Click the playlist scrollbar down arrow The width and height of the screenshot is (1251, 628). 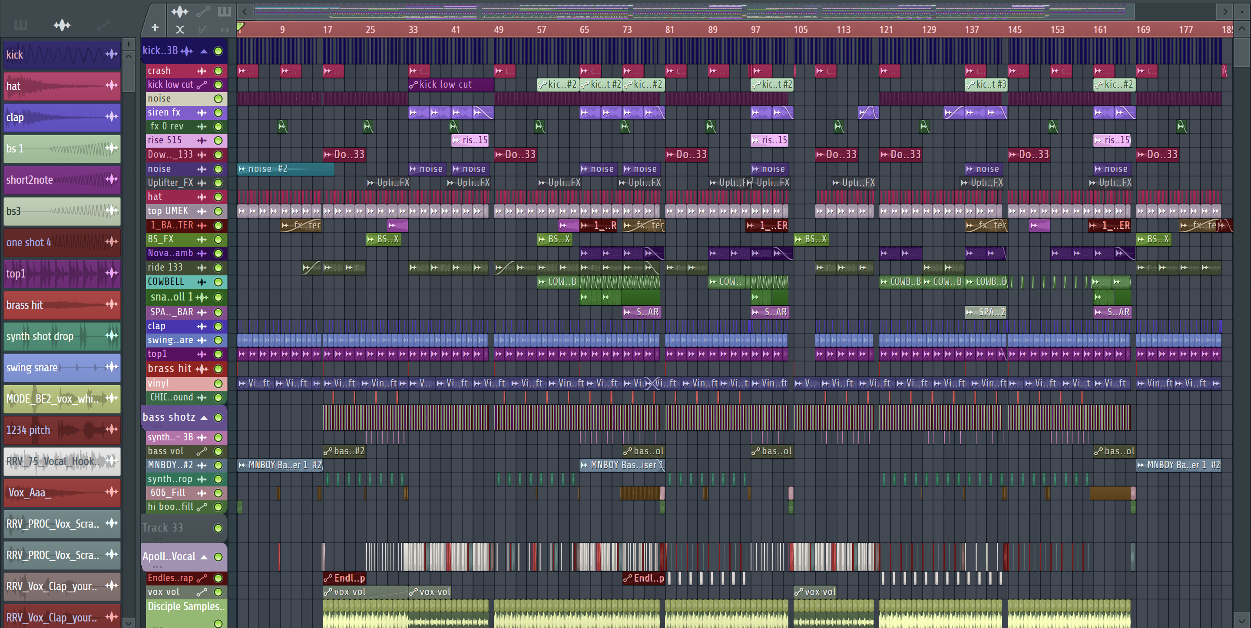click(x=1241, y=621)
